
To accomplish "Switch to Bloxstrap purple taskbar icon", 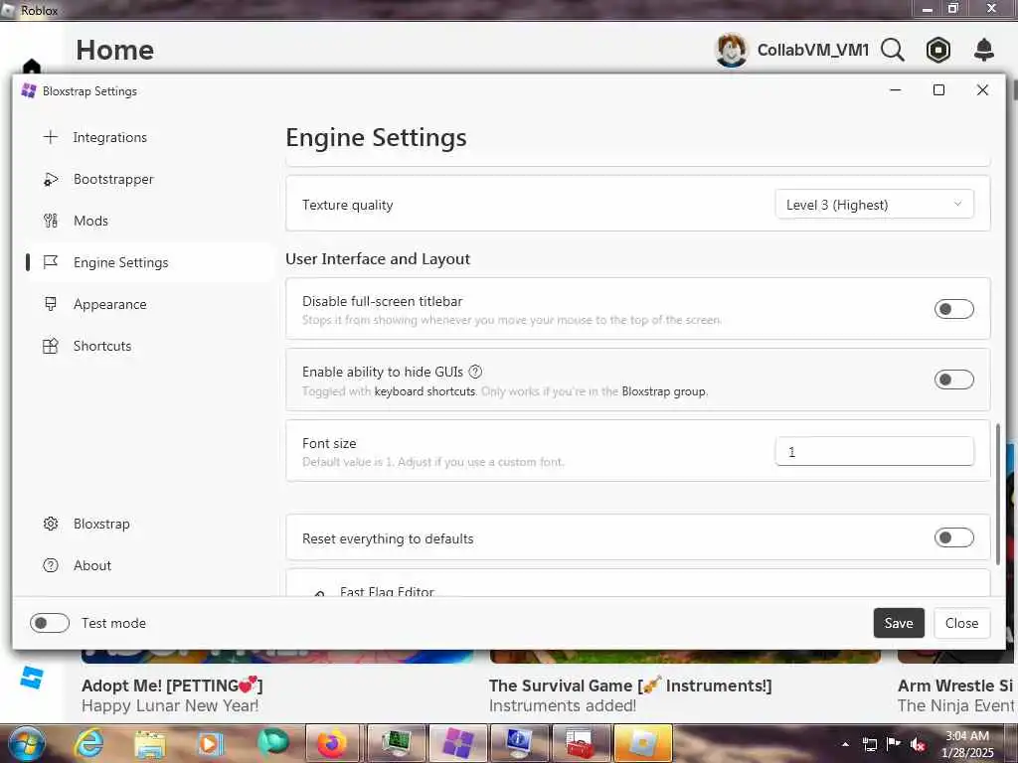I will tap(458, 743).
